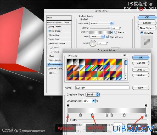Enable the Bevel and Emboss checkbox

tap(49, 43)
